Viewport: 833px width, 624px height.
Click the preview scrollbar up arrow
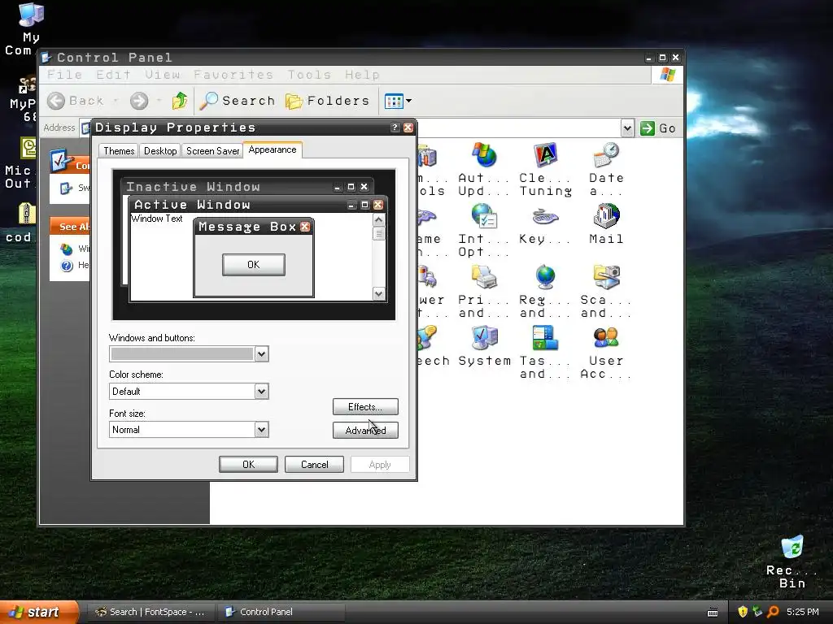[x=379, y=219]
